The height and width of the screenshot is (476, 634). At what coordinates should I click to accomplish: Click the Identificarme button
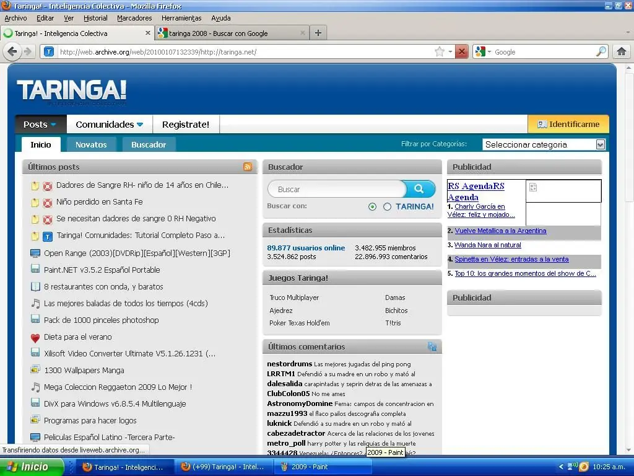568,124
